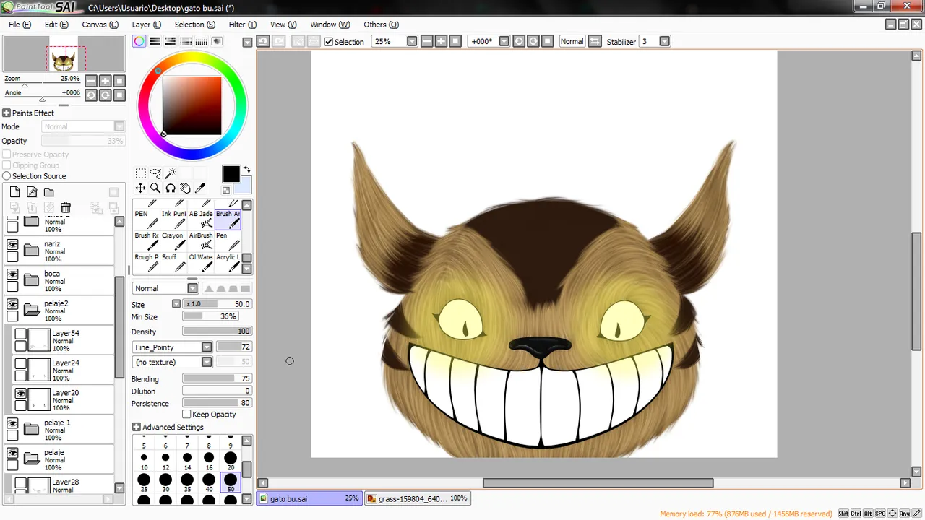The height and width of the screenshot is (520, 925).
Task: Create a new linework layer
Action: [32, 192]
